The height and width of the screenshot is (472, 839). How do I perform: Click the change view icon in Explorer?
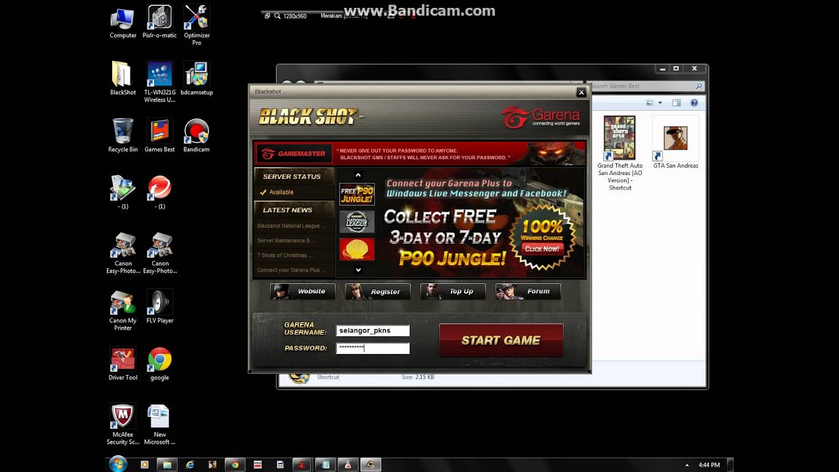(x=650, y=103)
